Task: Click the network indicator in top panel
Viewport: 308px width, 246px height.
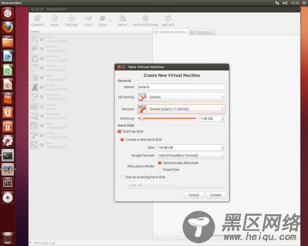Action: click(x=277, y=3)
